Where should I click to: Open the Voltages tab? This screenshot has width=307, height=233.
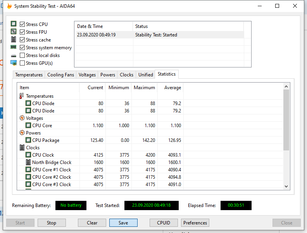87,75
